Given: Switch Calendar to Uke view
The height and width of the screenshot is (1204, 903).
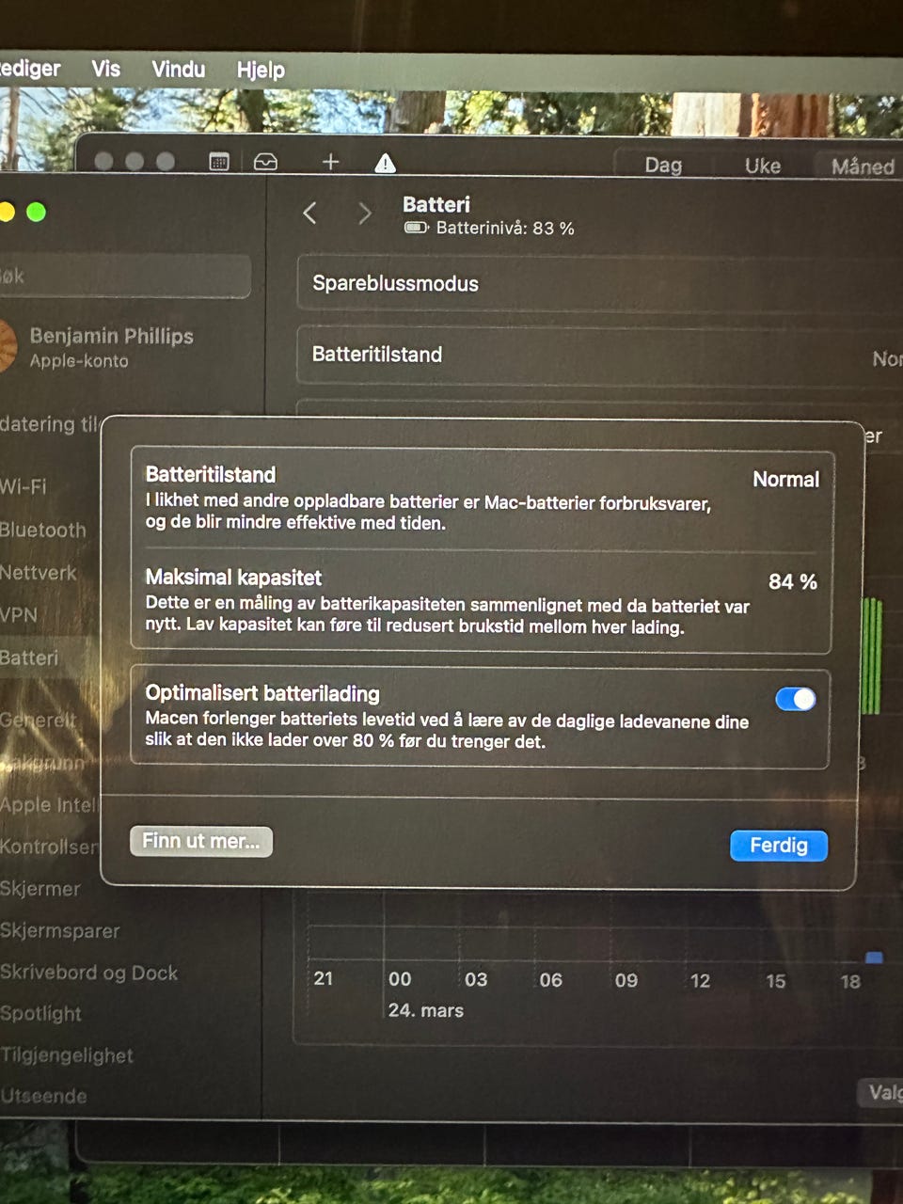Looking at the screenshot, I should [763, 166].
